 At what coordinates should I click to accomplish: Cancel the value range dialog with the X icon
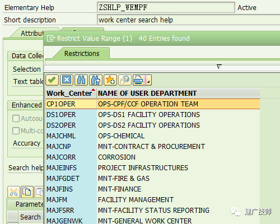[x=67, y=80]
